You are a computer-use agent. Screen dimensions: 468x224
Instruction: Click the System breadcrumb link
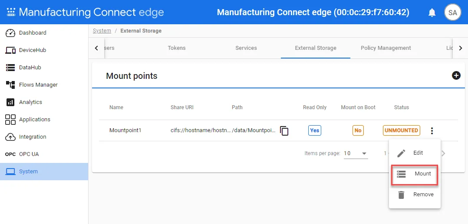click(102, 31)
